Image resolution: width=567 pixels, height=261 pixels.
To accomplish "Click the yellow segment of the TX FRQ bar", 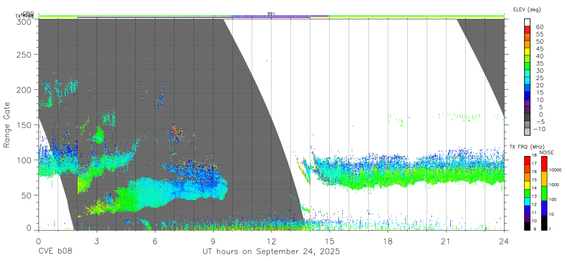I will tap(527, 185).
